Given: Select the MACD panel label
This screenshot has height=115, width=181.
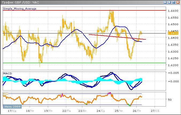Looking at the screenshot, I should point(7,73).
